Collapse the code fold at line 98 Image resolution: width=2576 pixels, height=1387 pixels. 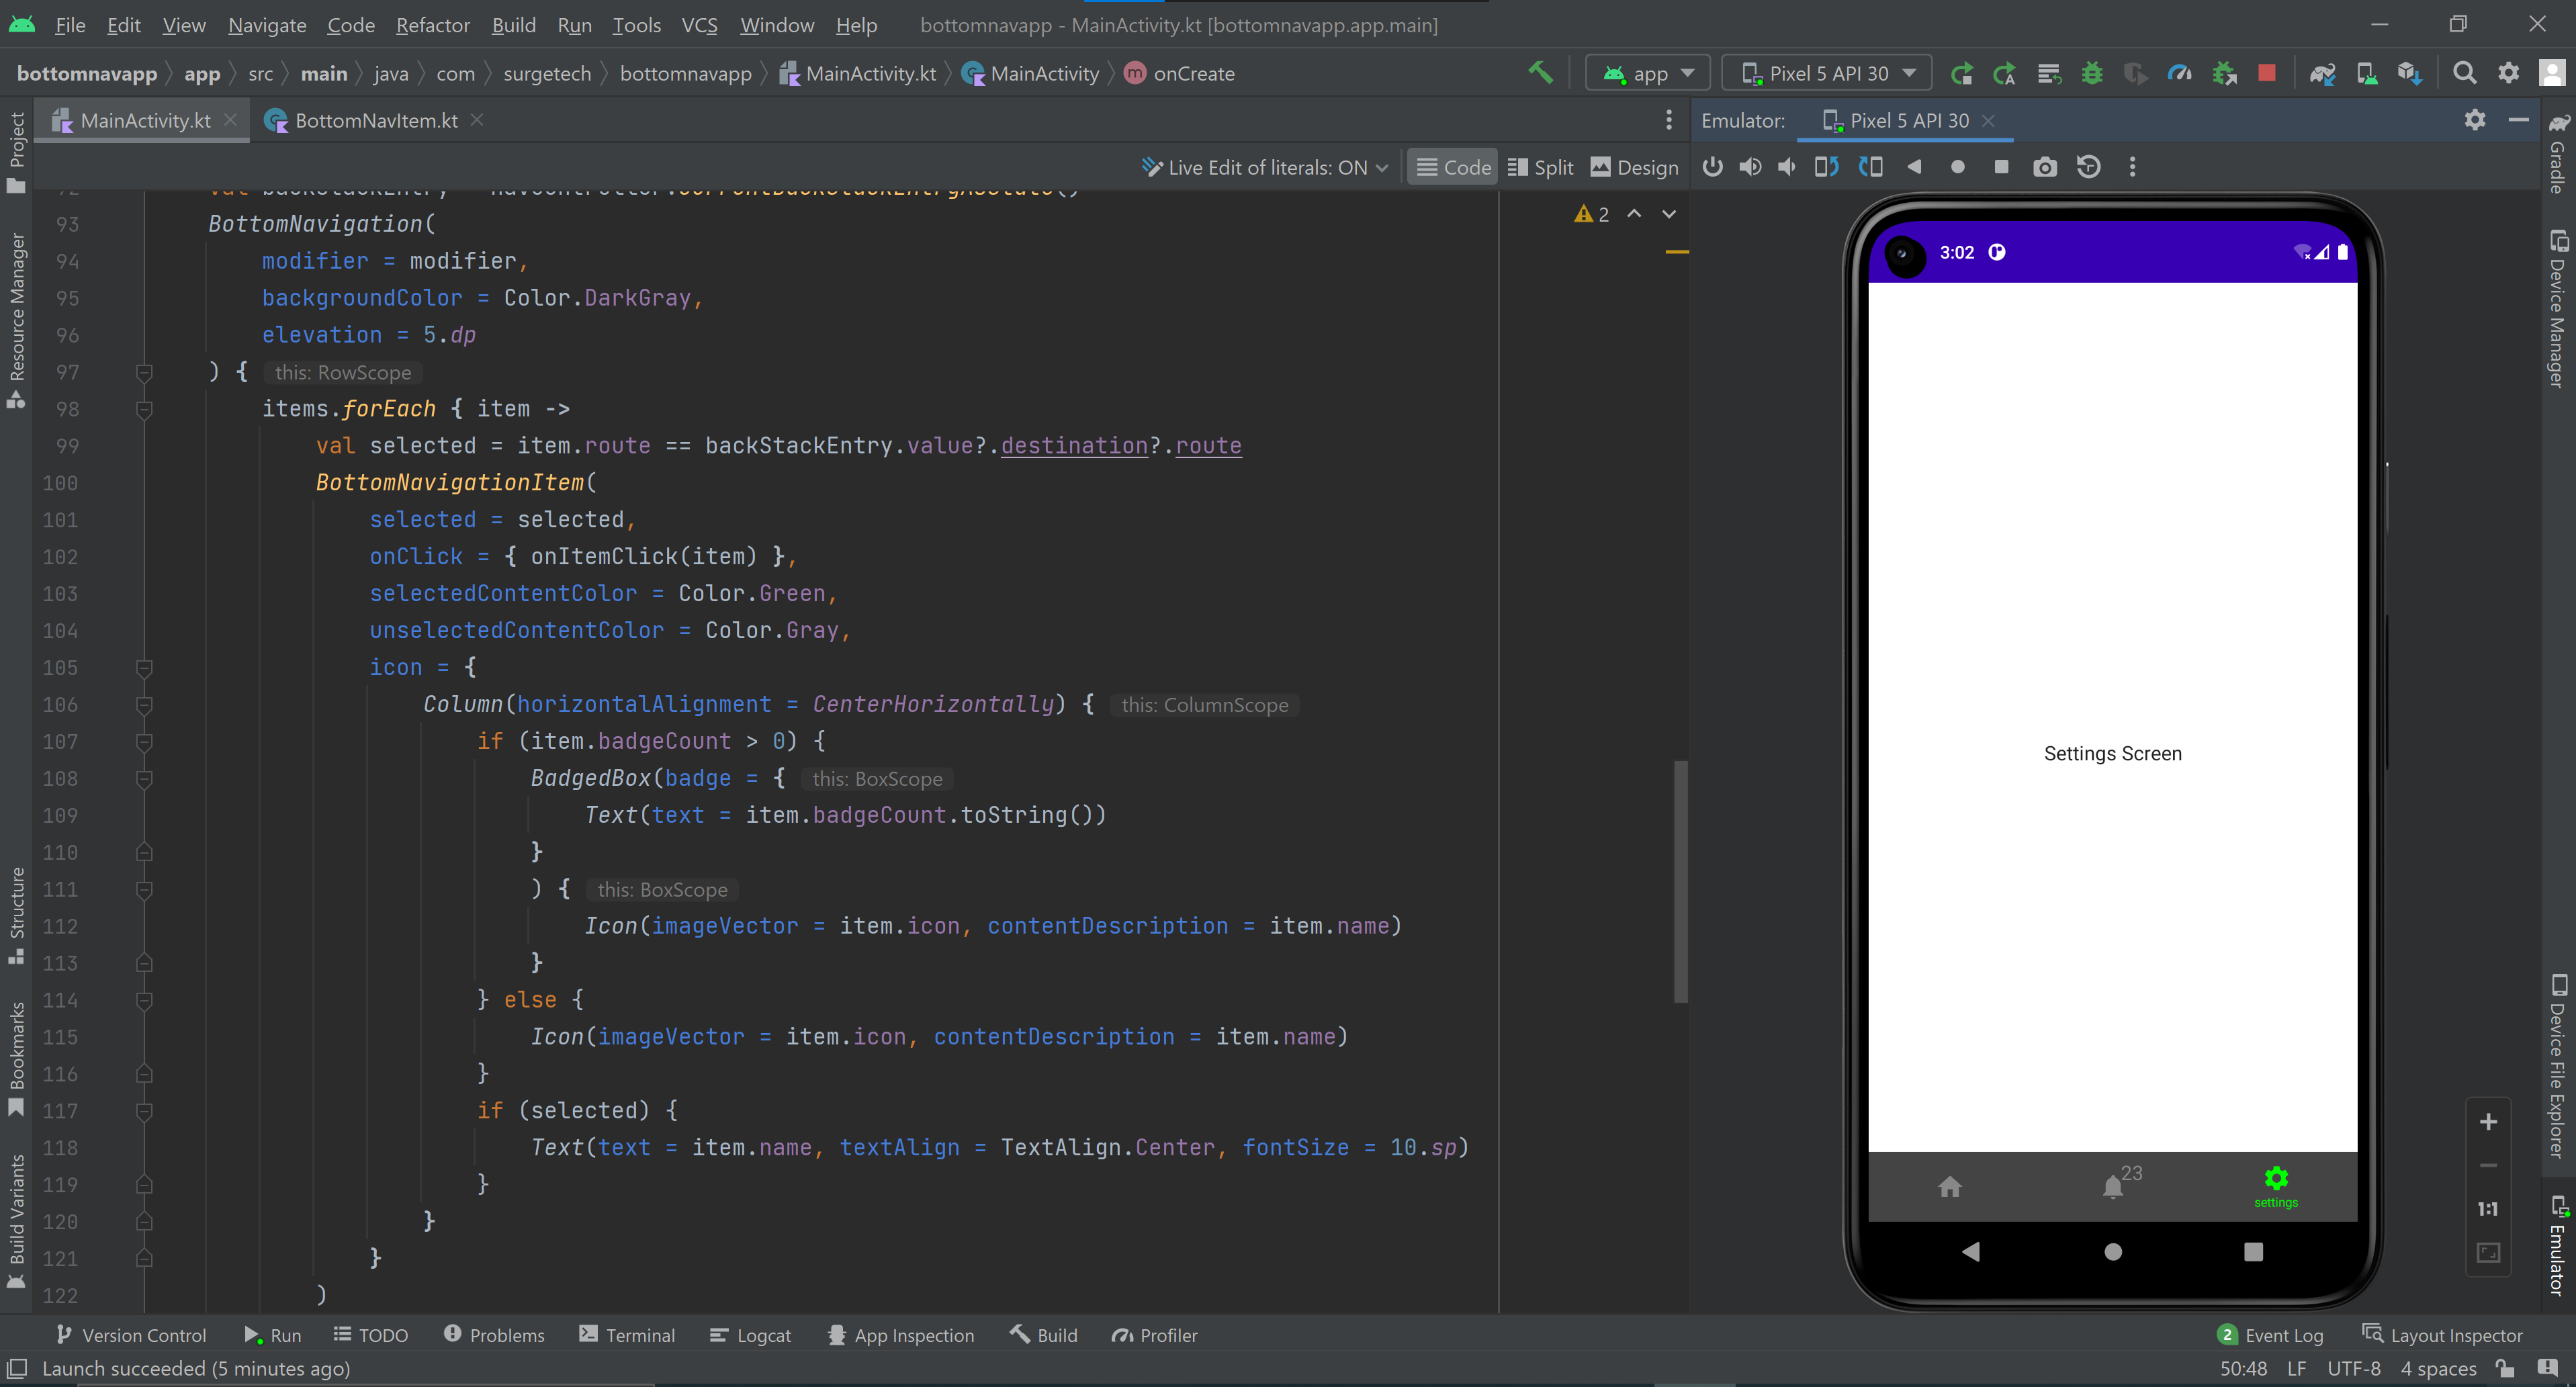[x=144, y=409]
